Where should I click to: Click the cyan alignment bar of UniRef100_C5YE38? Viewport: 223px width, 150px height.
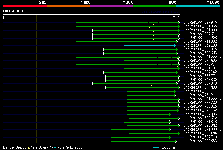coord(149,45)
